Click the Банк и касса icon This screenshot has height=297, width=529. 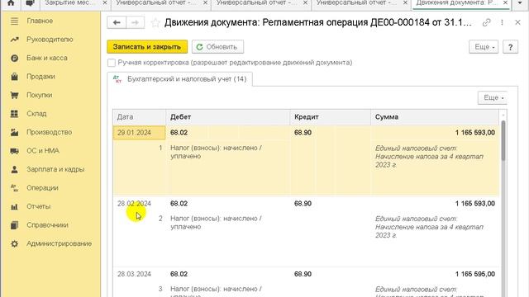14,58
